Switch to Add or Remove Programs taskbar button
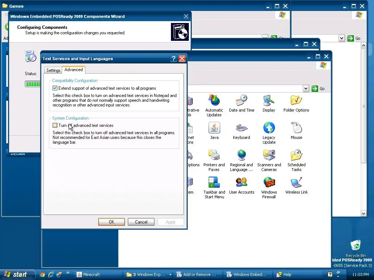 [198, 275]
